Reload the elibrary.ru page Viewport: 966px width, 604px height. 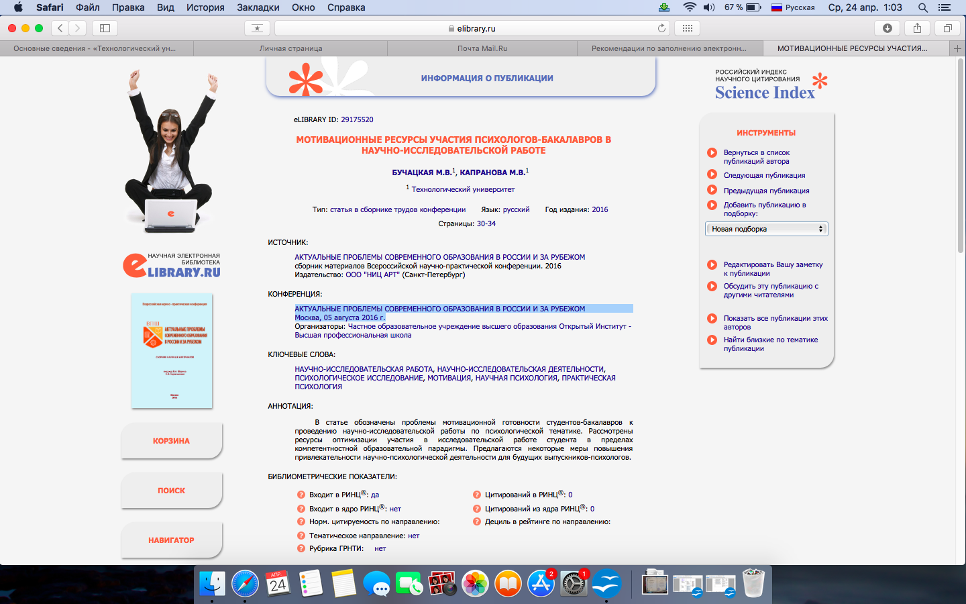point(661,28)
